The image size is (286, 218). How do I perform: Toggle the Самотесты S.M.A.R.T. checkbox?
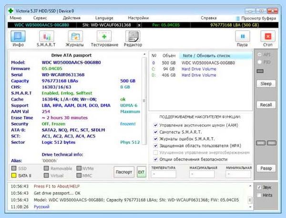[155, 132]
